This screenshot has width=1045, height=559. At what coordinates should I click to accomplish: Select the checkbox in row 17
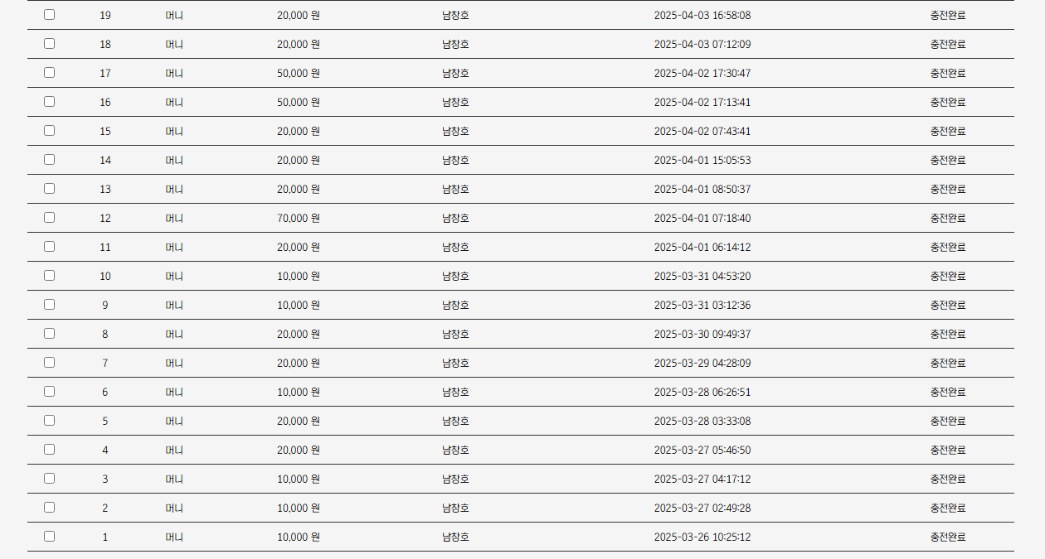(x=50, y=73)
